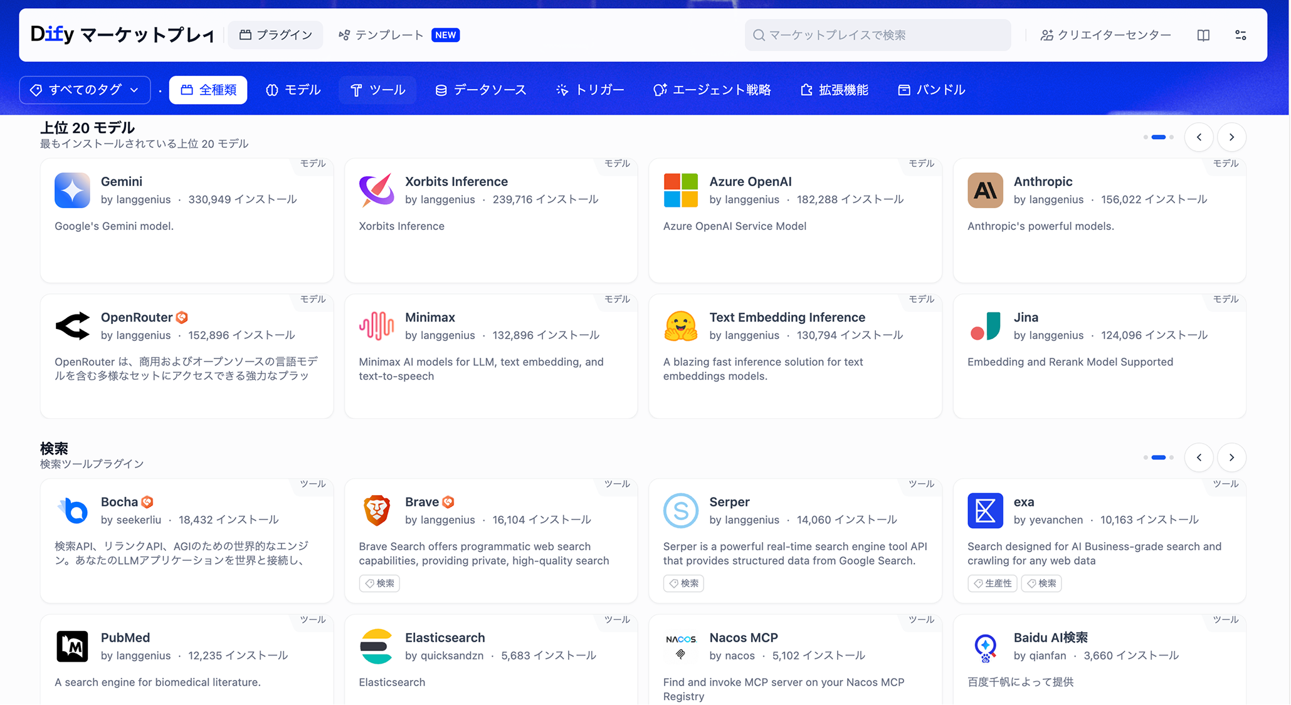Screen dimensions: 1291x705
Task: Click '検索ツールプラグイン' subtitle
Action: tap(92, 464)
